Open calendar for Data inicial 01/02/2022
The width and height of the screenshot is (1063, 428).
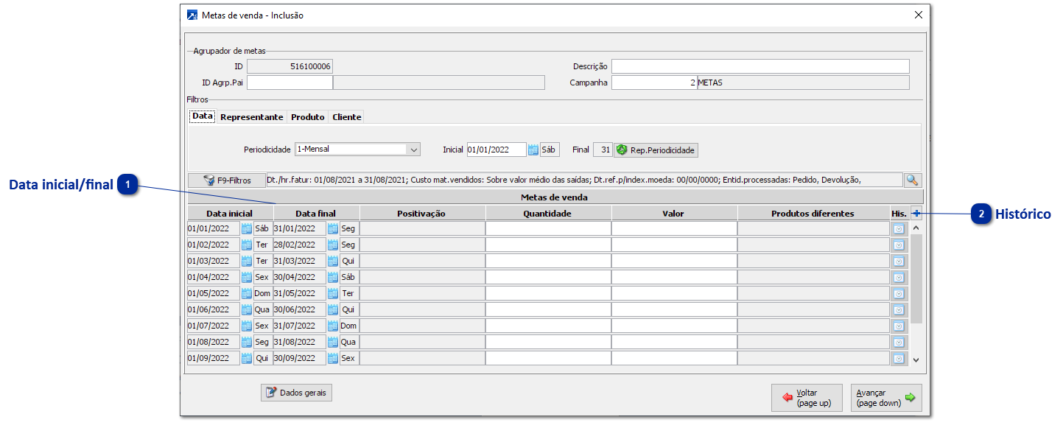tap(247, 245)
